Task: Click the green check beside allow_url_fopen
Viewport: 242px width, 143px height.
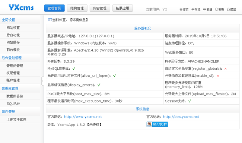Action: click(x=114, y=76)
